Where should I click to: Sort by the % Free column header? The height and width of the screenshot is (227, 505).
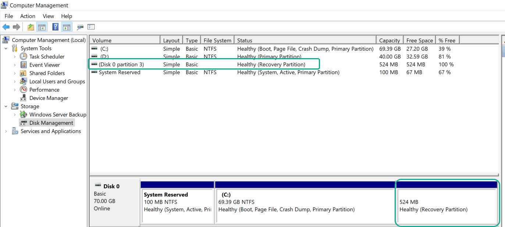447,40
